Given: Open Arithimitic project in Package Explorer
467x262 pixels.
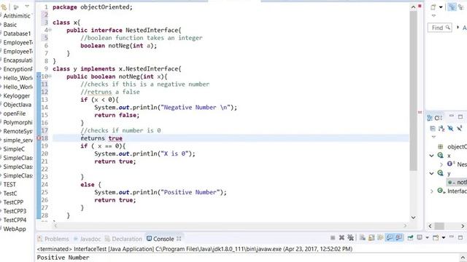Looking at the screenshot, I should (17, 16).
